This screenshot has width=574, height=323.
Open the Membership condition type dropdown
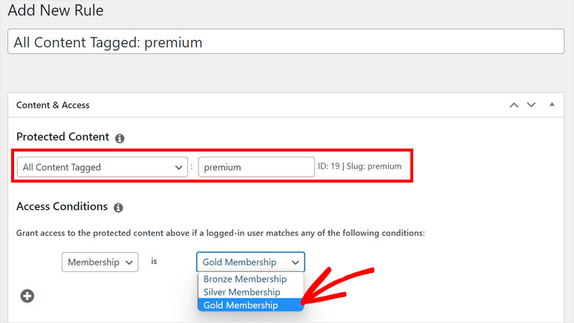(100, 262)
